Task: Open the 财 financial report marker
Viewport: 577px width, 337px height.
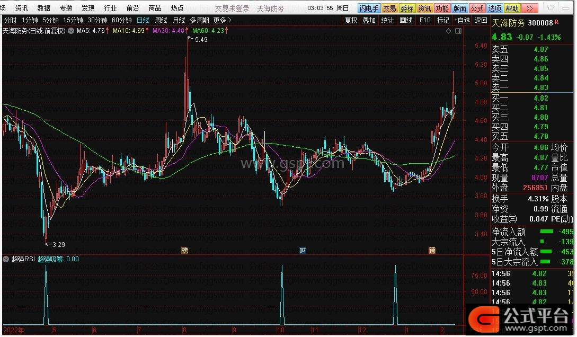Action: click(x=303, y=251)
